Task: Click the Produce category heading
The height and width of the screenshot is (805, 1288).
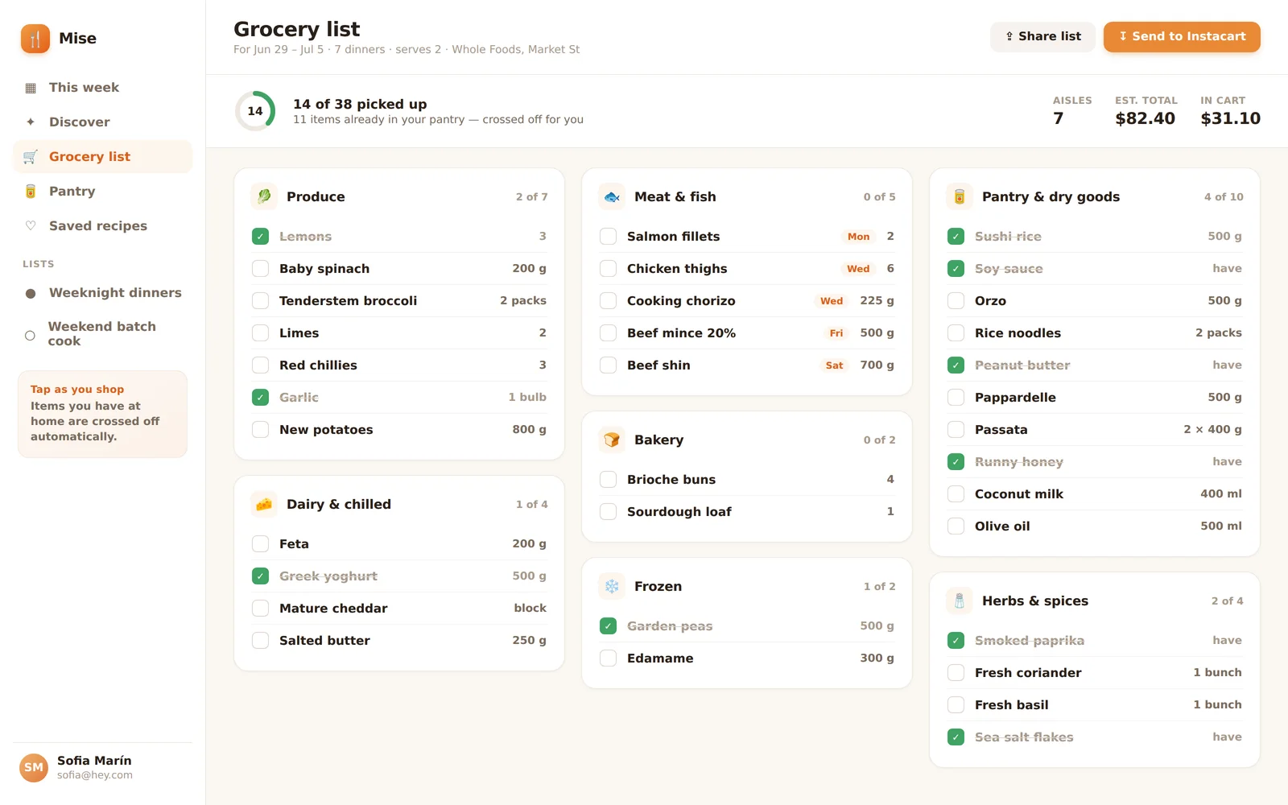Action: click(x=316, y=197)
